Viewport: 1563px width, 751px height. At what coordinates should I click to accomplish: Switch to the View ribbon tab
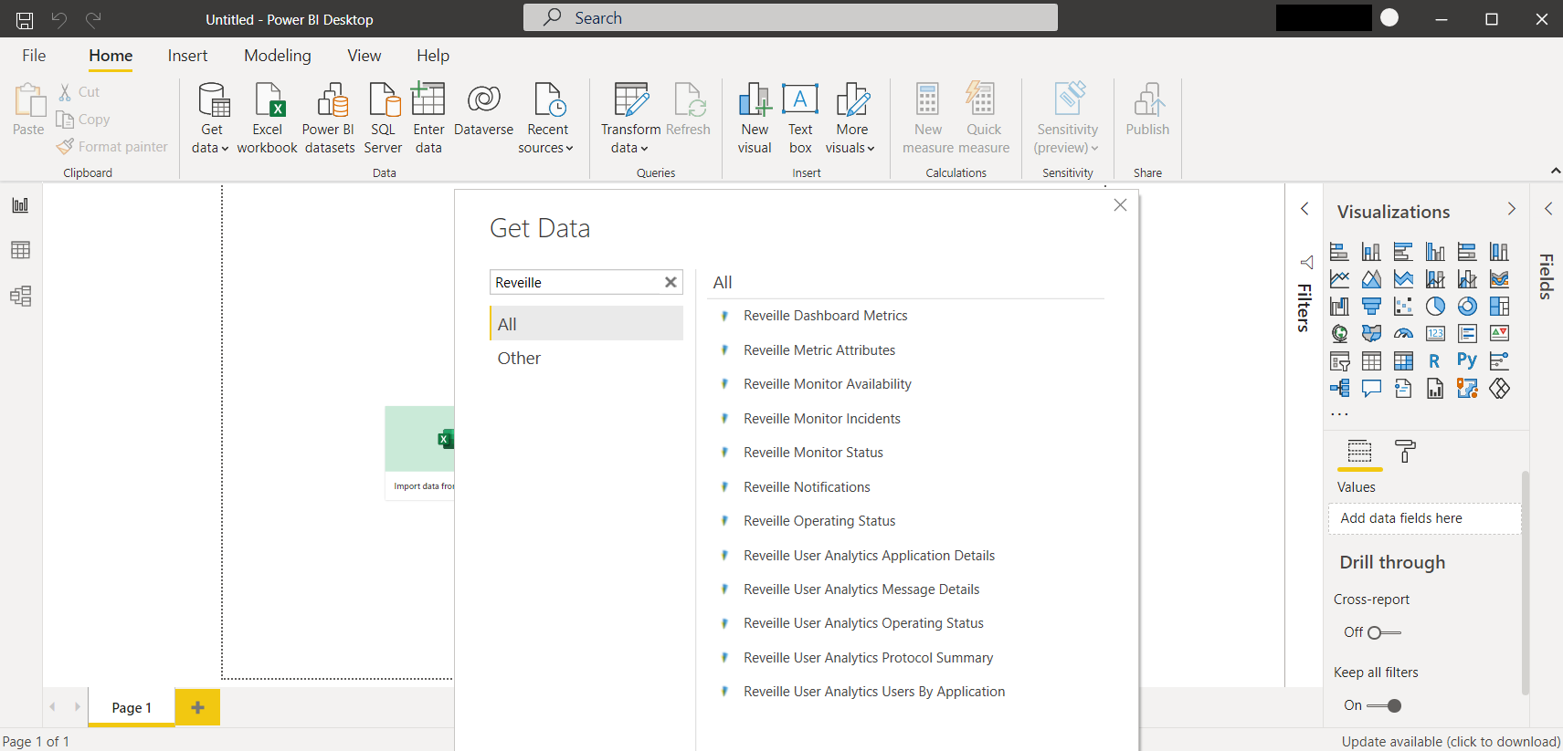pos(364,56)
